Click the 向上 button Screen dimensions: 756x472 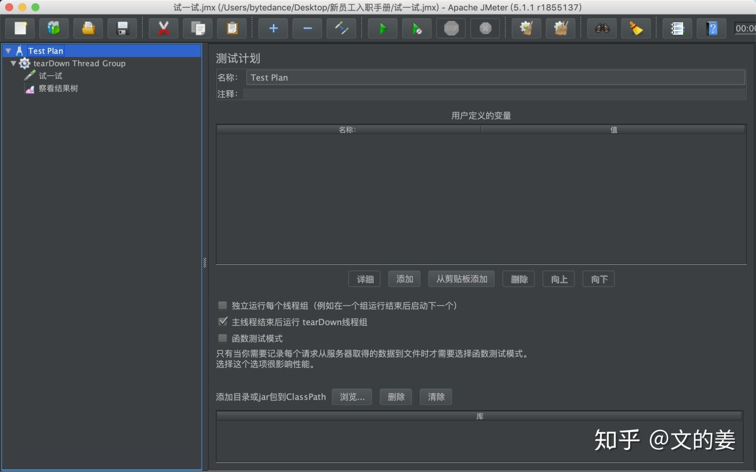click(559, 279)
